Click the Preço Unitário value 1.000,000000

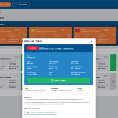pyautogui.click(x=32, y=74)
